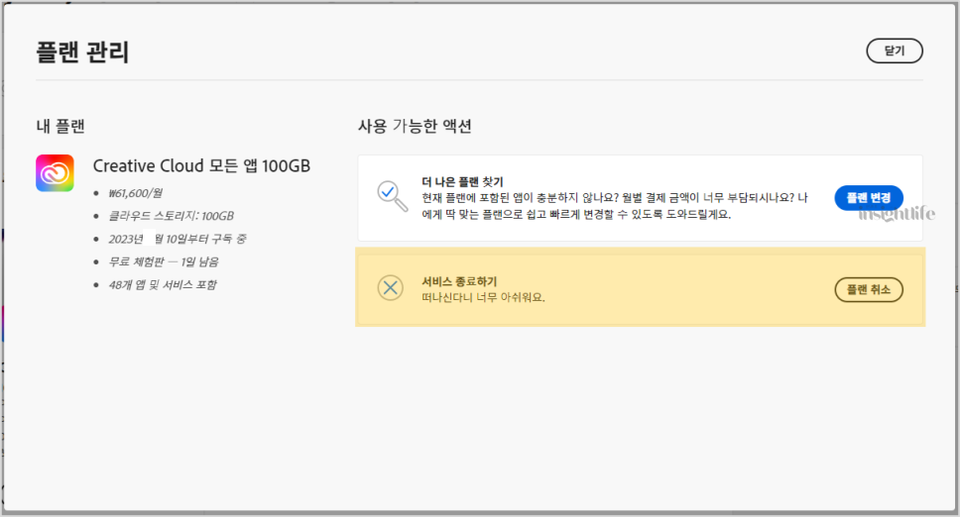Click the 48개 앱 및 서비스 포함 line

(163, 284)
